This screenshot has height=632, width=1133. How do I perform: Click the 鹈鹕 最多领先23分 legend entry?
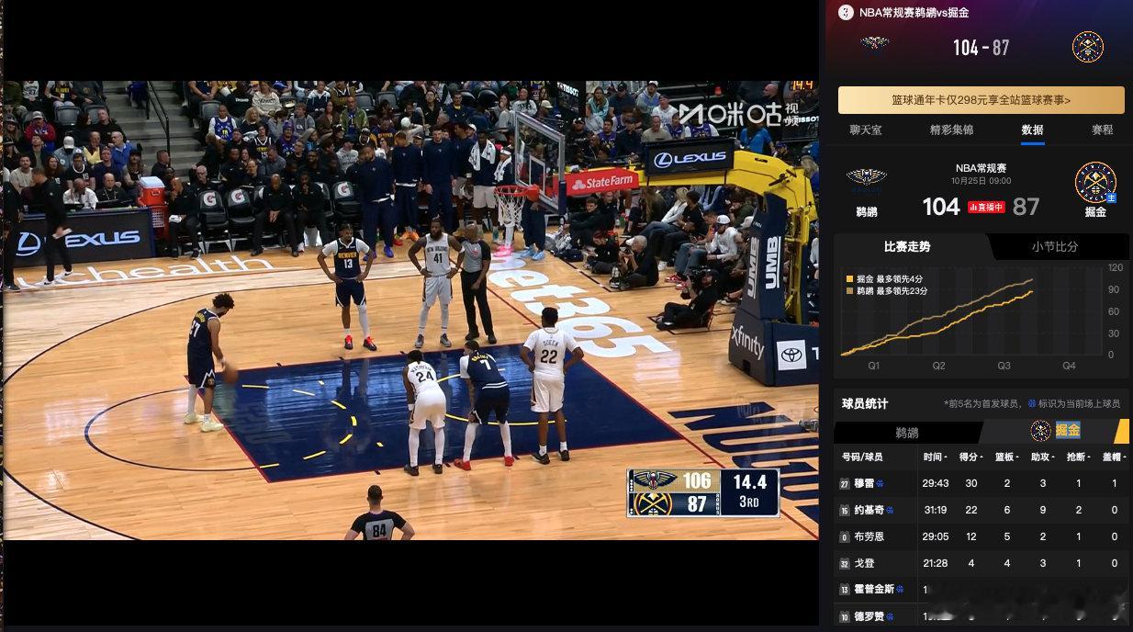tap(887, 290)
